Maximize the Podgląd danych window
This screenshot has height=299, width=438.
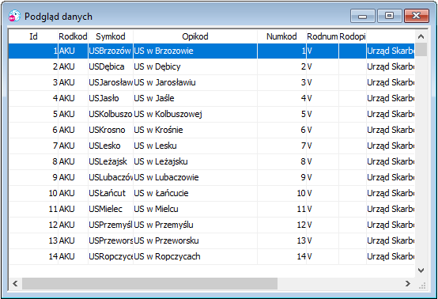click(390, 16)
